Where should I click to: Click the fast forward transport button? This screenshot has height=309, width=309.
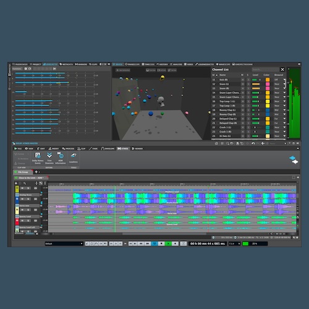[148, 243]
